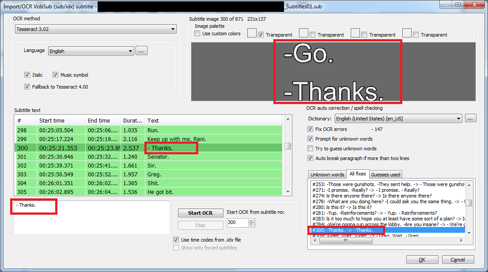
Task: Switch to the Guesses used tab
Action: tap(385, 175)
